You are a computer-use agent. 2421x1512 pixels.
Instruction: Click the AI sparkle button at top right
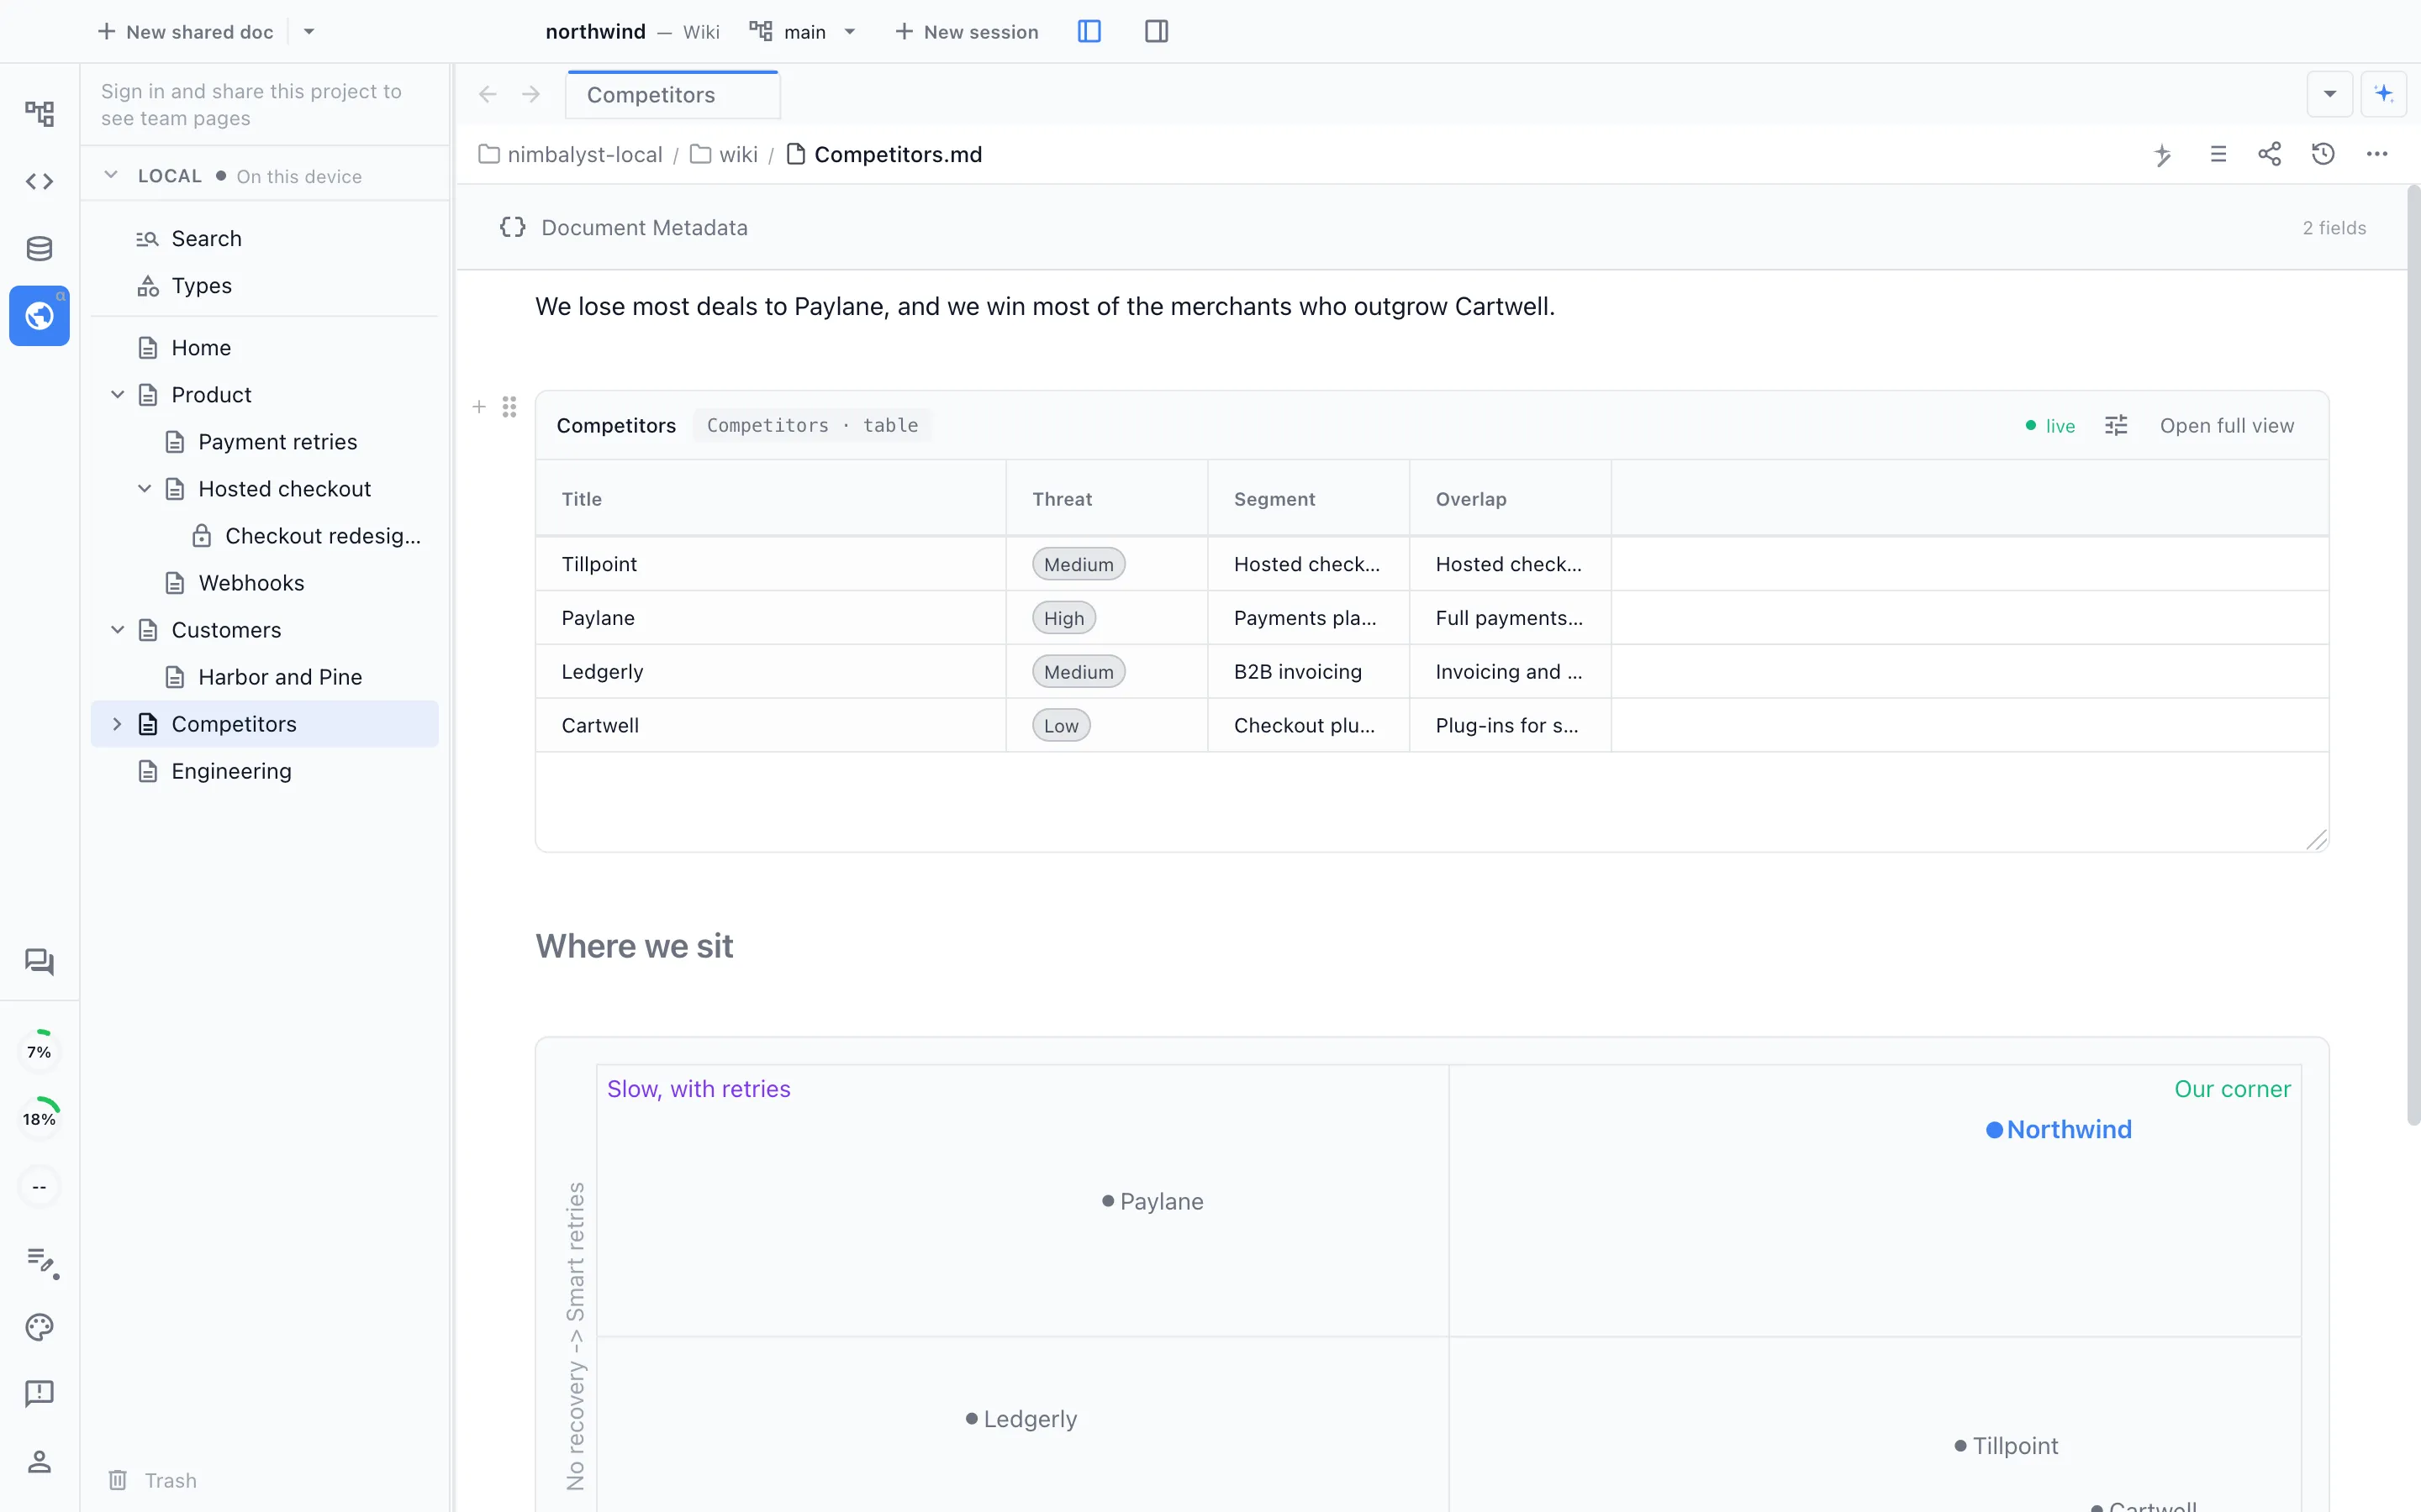point(2384,94)
